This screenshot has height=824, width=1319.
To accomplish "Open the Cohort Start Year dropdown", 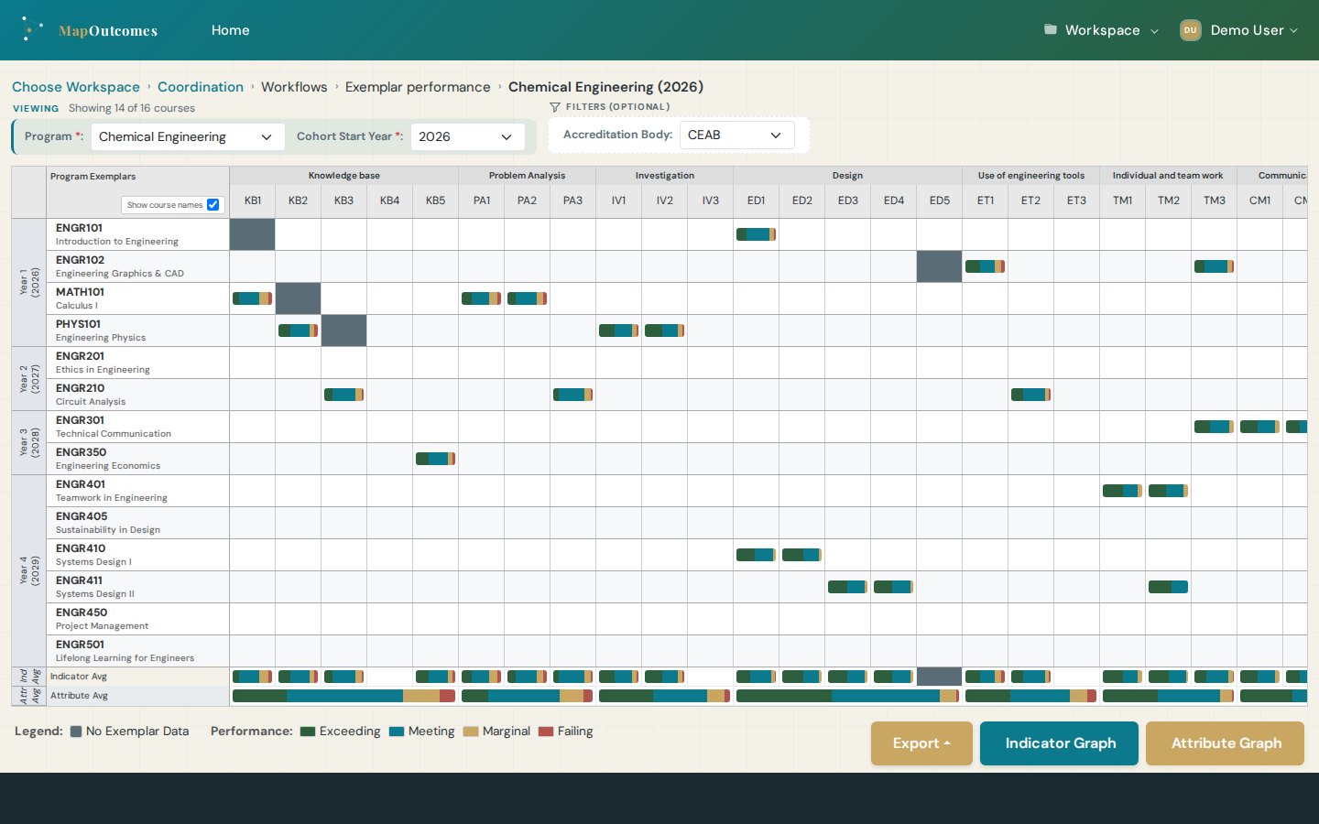I will [467, 136].
